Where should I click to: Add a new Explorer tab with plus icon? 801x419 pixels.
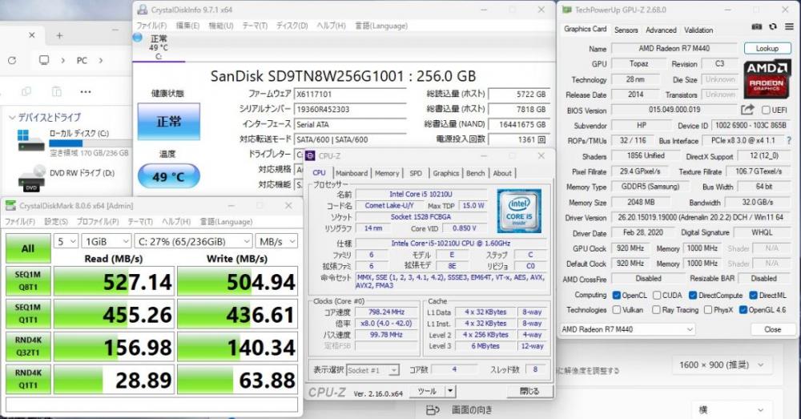tap(59, 35)
